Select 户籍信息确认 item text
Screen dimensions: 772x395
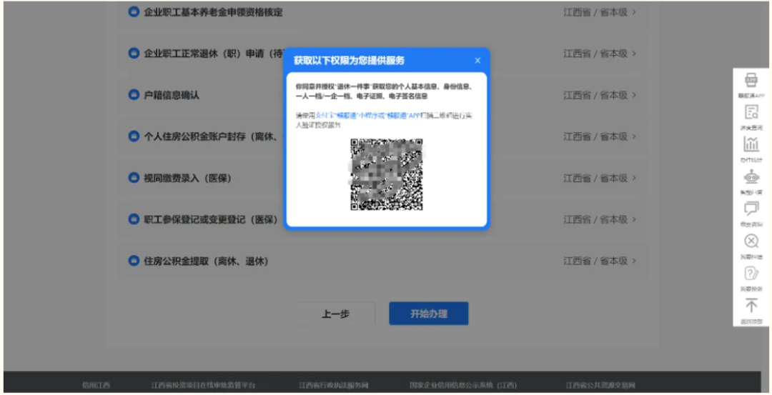pos(172,95)
